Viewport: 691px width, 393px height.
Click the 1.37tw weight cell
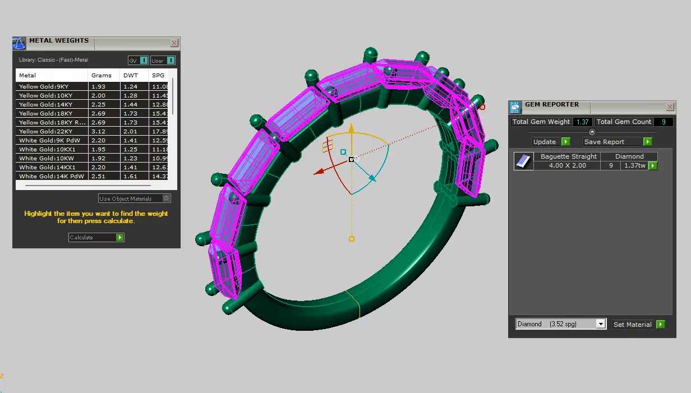pyautogui.click(x=634, y=165)
